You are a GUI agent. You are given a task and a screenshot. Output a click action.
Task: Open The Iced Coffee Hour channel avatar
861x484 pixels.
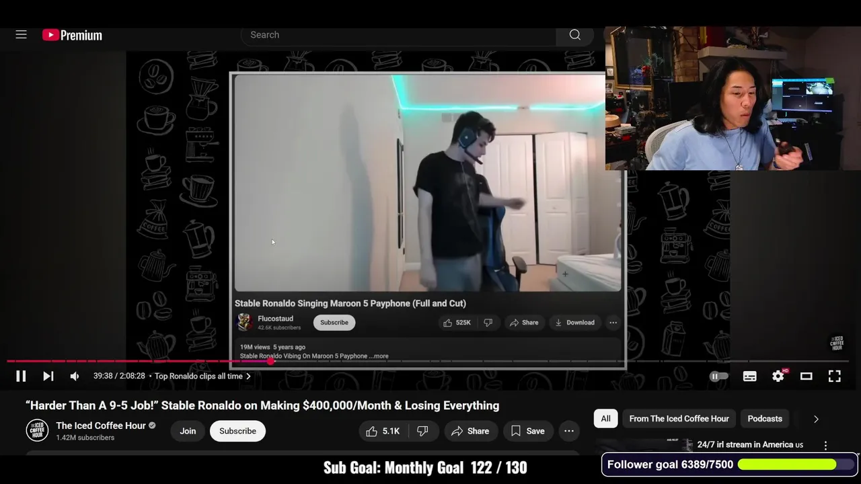(37, 431)
